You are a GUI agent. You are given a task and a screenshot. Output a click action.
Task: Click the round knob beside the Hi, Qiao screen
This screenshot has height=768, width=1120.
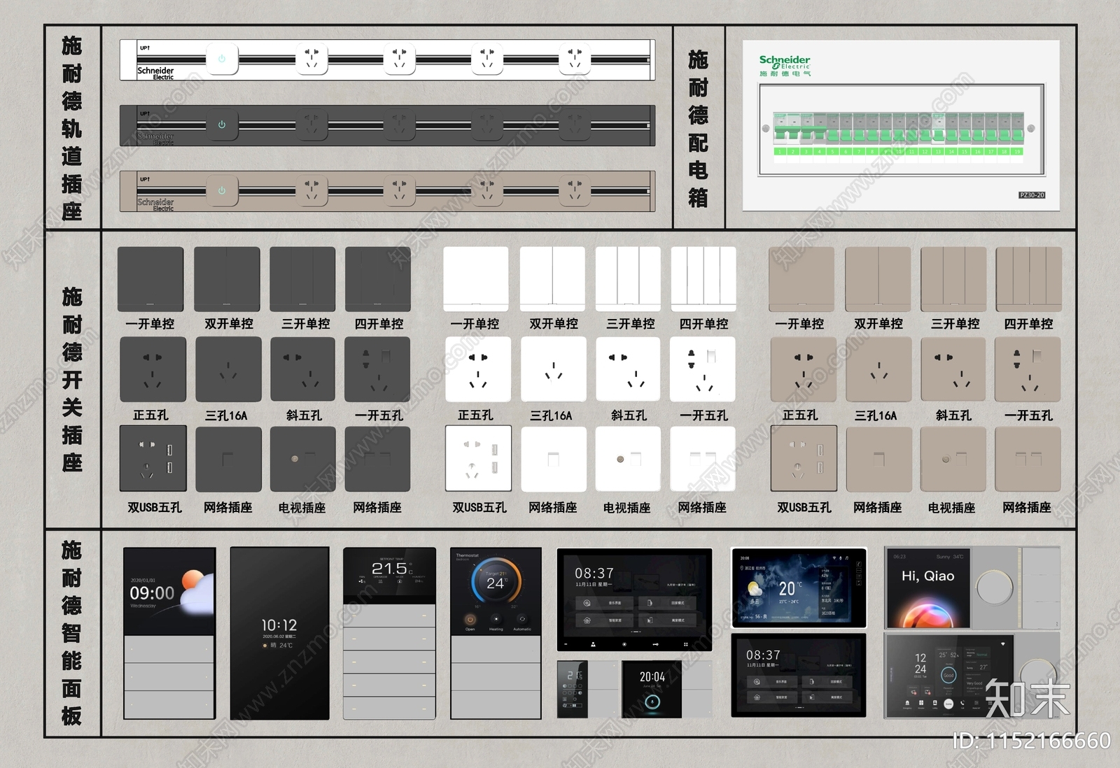(995, 588)
